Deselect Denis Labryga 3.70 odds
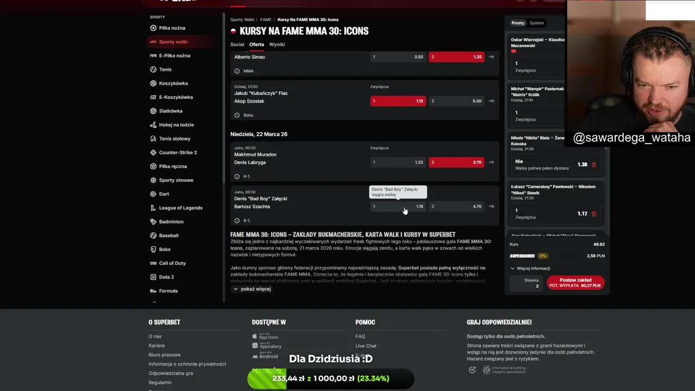Screen dimensions: 695x391 coord(457,162)
